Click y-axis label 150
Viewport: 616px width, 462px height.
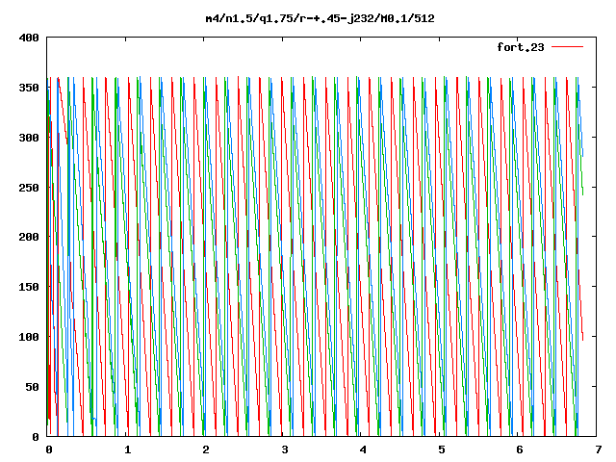tap(29, 287)
